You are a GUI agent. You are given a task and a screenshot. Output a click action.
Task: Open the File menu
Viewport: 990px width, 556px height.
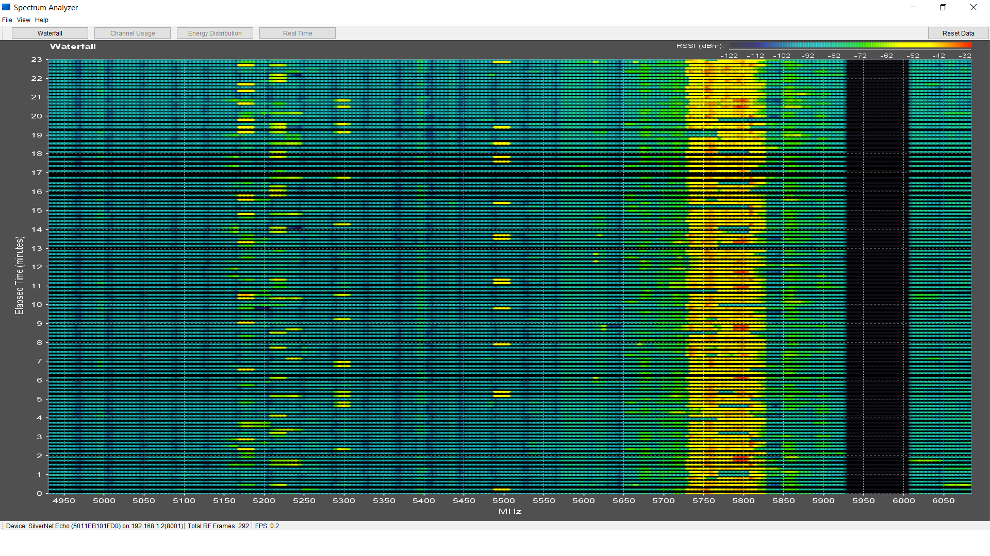click(7, 20)
